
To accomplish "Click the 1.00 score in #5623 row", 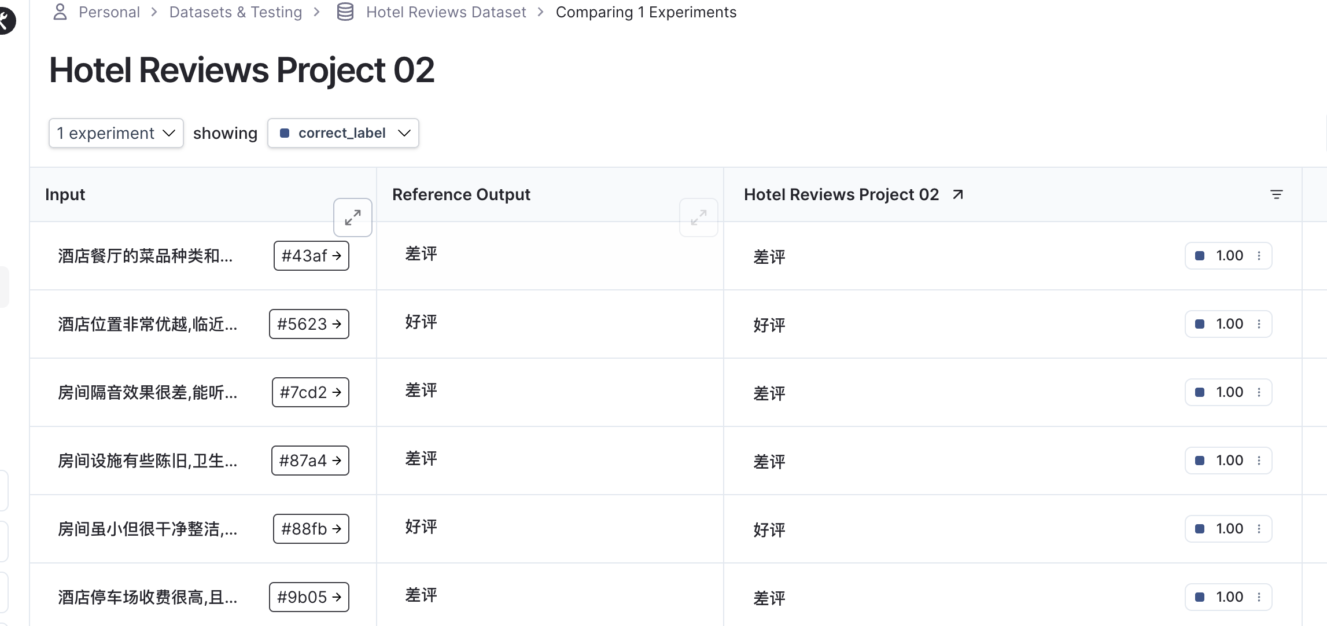I will [1229, 324].
